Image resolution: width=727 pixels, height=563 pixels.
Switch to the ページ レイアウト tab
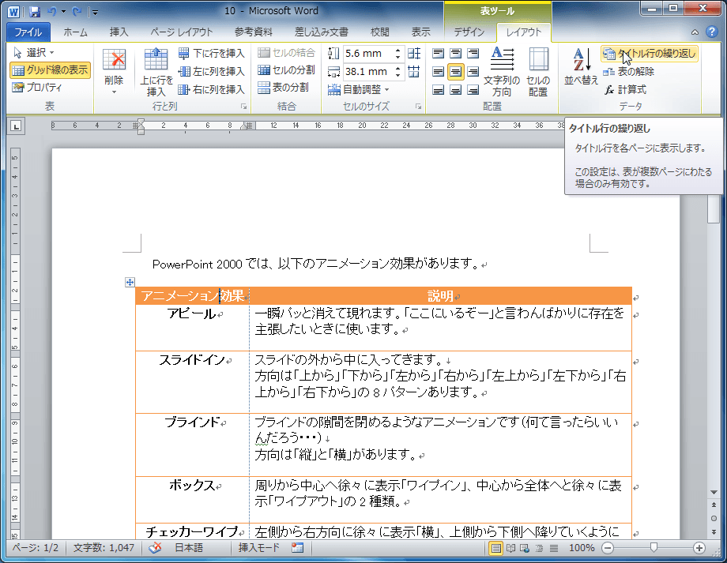(181, 32)
